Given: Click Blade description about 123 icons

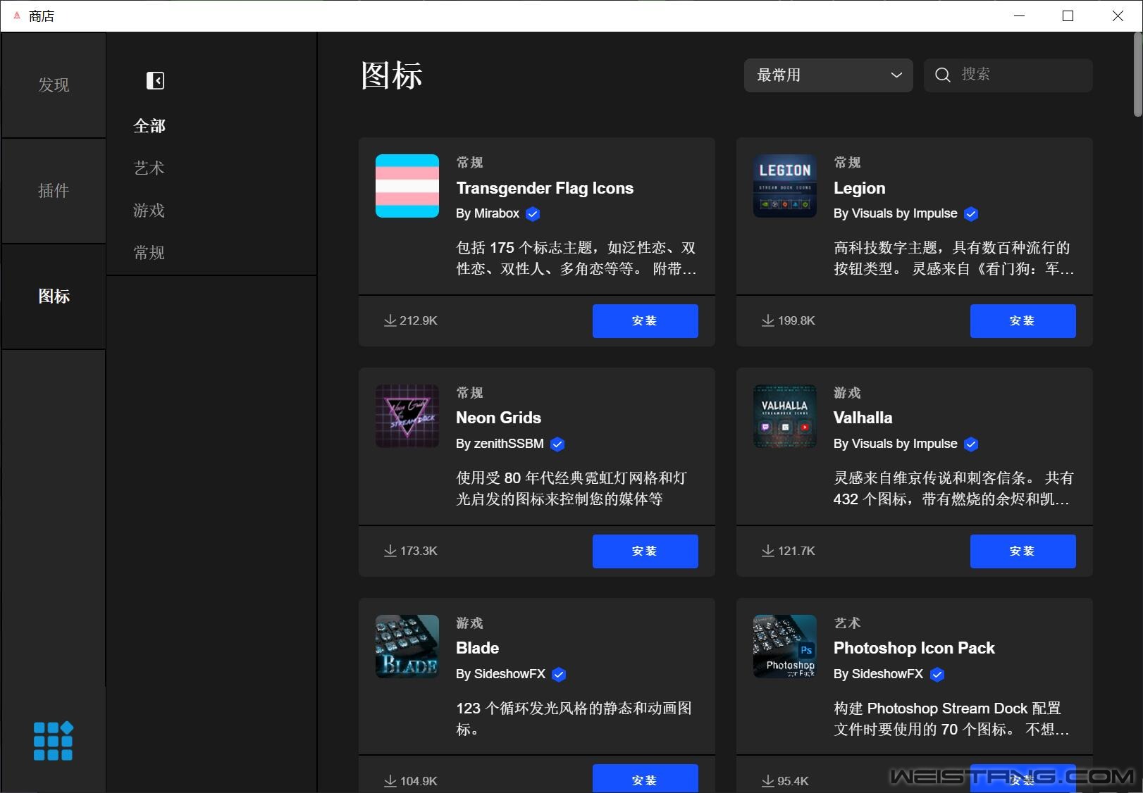Looking at the screenshot, I should (x=574, y=719).
